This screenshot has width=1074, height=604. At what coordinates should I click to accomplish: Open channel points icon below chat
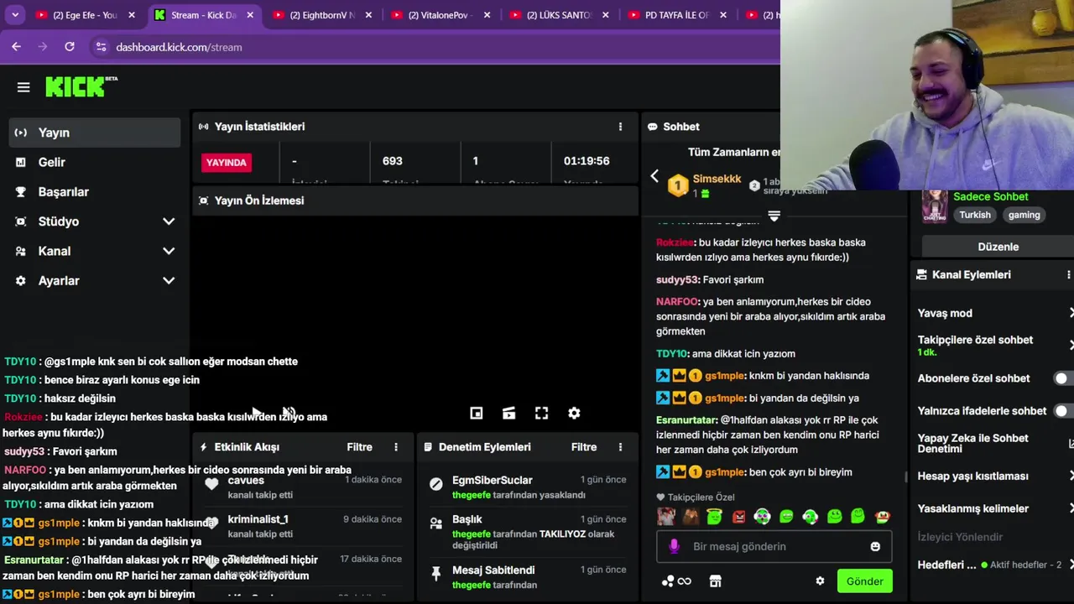coord(676,581)
